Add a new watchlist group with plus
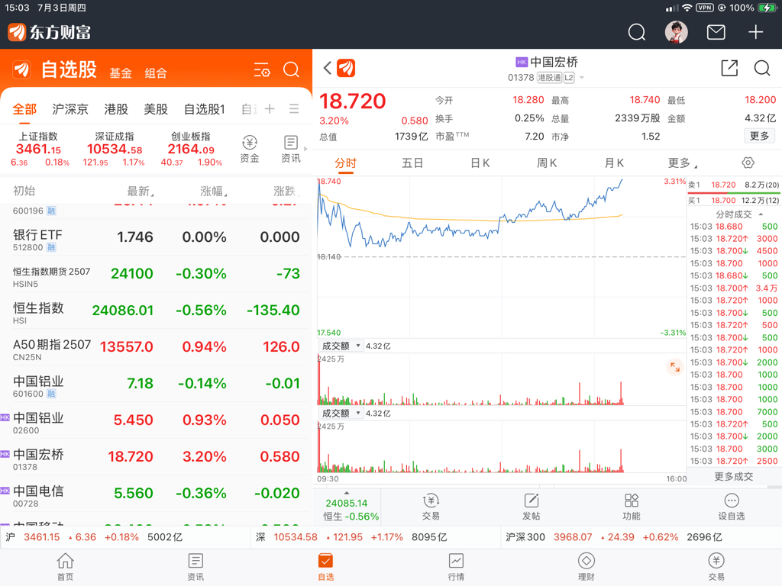 point(270,108)
